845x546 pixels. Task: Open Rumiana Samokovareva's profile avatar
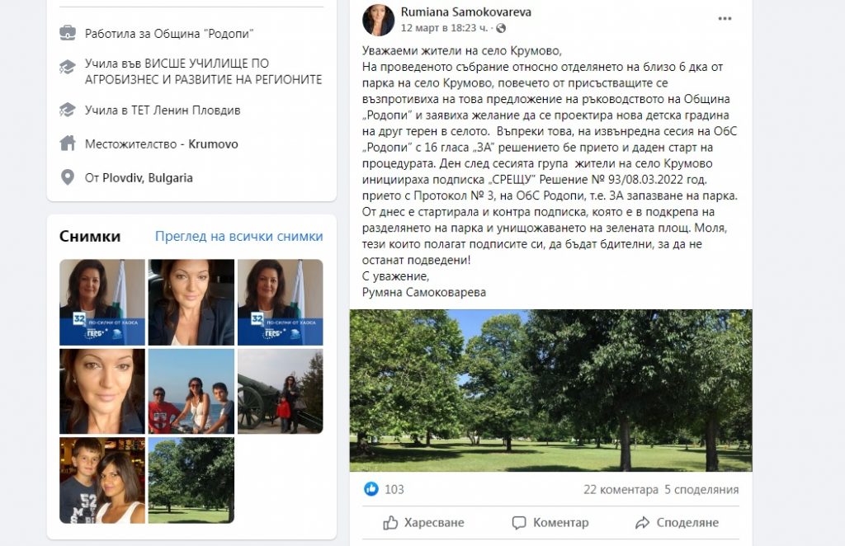tap(378, 21)
